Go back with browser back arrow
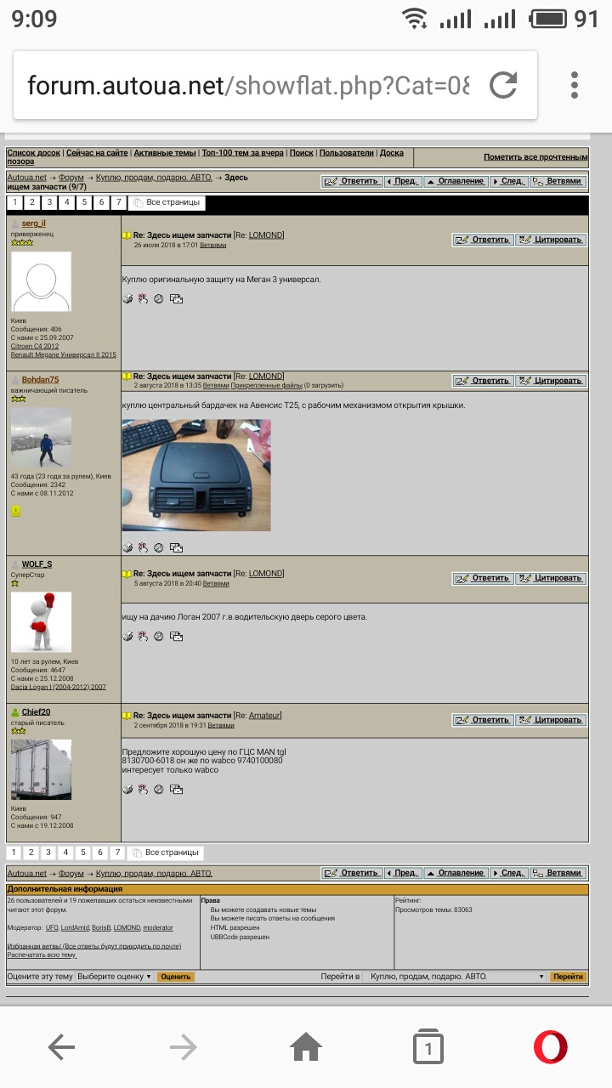 pos(61,1047)
